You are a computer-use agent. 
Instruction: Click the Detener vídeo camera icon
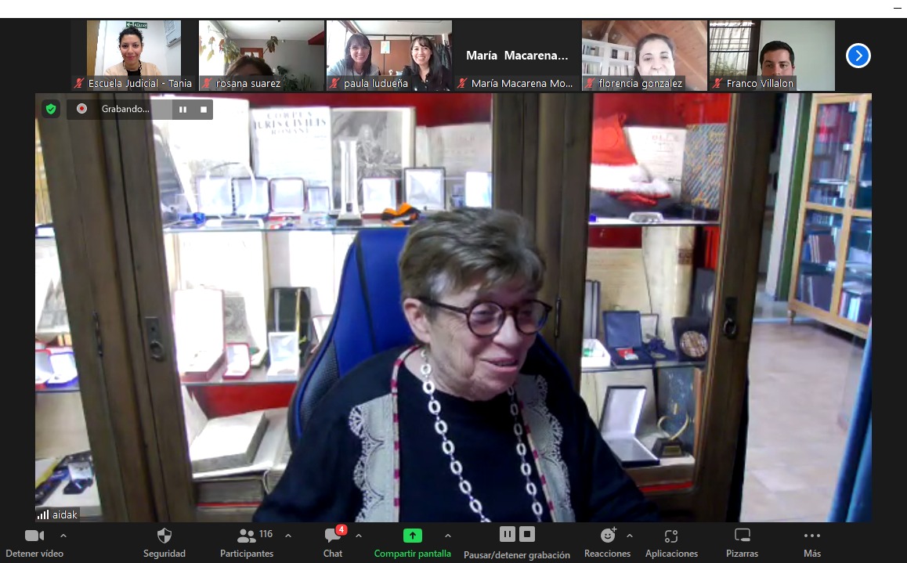pos(34,536)
